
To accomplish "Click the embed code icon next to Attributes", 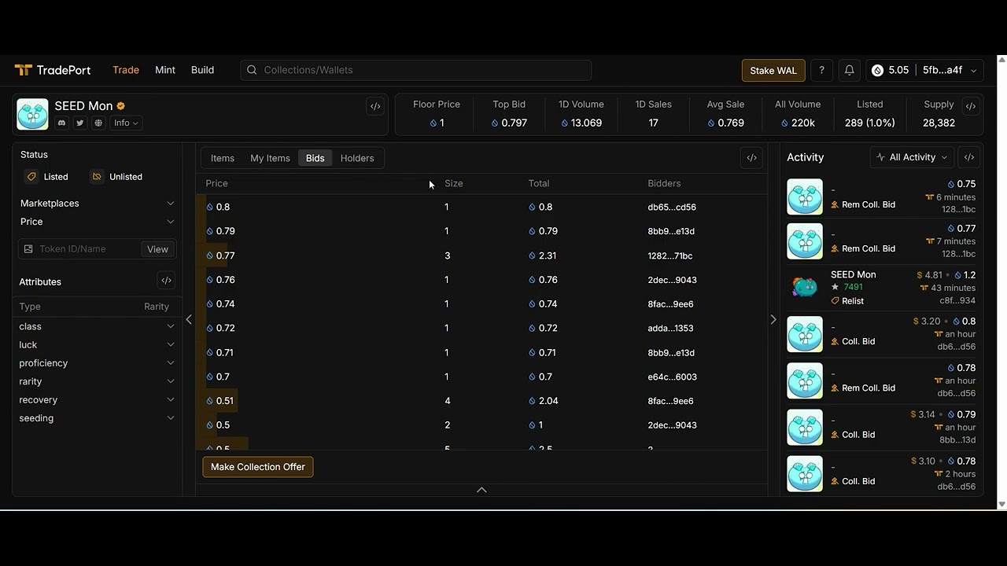I will pos(166,281).
